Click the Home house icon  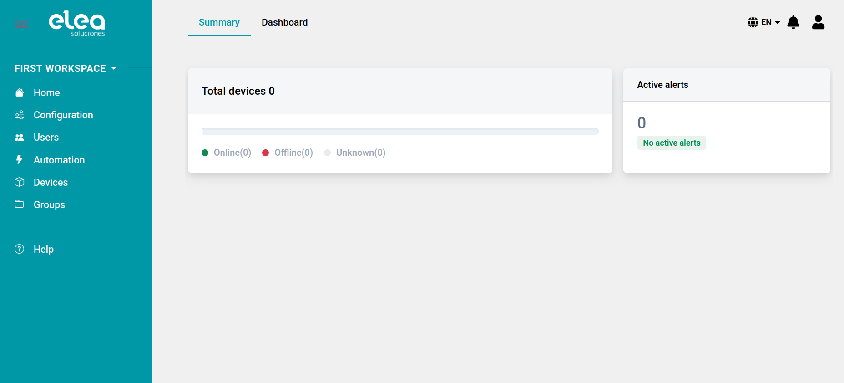click(19, 93)
